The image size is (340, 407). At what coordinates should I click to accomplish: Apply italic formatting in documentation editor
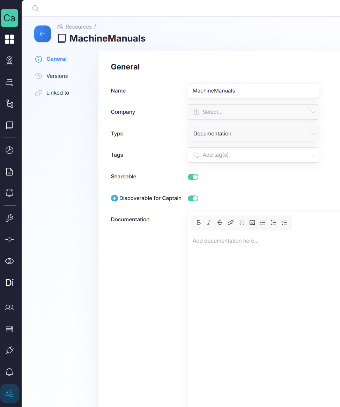point(209,222)
